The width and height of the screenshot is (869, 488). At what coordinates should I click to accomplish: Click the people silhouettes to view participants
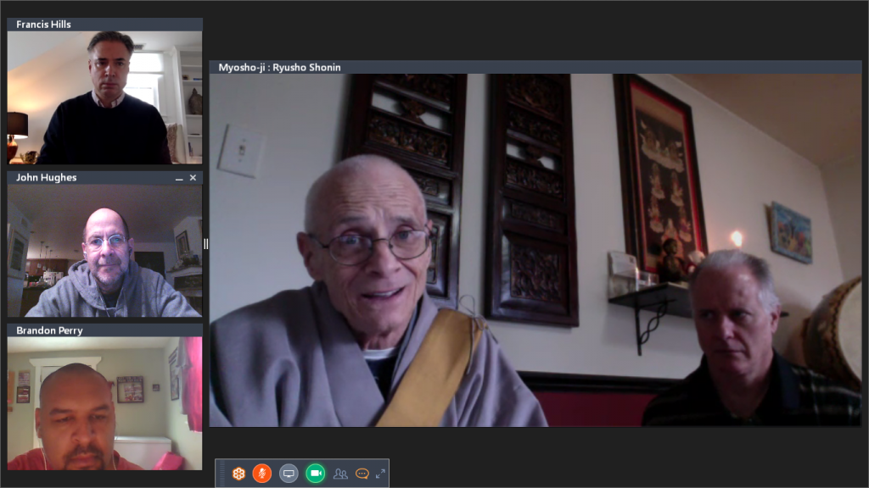click(341, 473)
